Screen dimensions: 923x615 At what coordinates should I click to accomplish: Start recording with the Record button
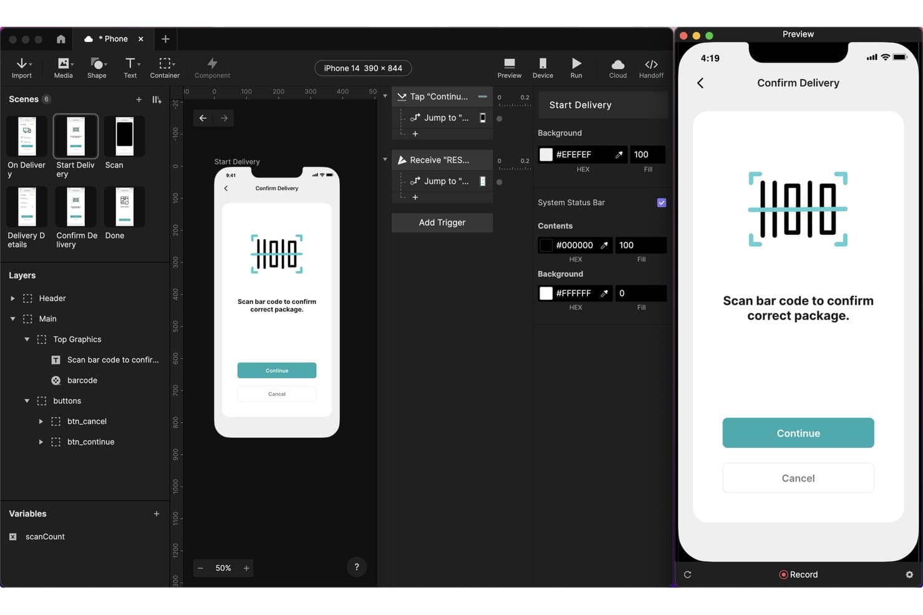click(798, 574)
